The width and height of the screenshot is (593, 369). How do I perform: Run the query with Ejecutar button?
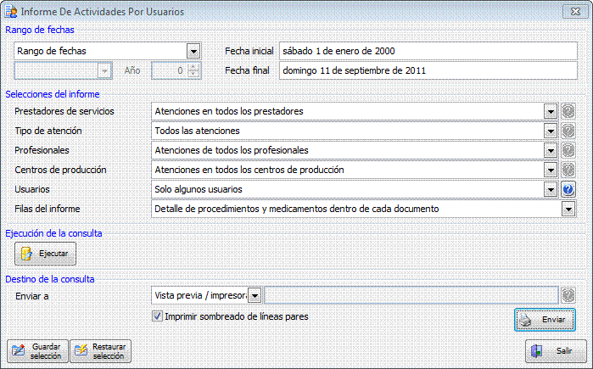[x=45, y=254]
